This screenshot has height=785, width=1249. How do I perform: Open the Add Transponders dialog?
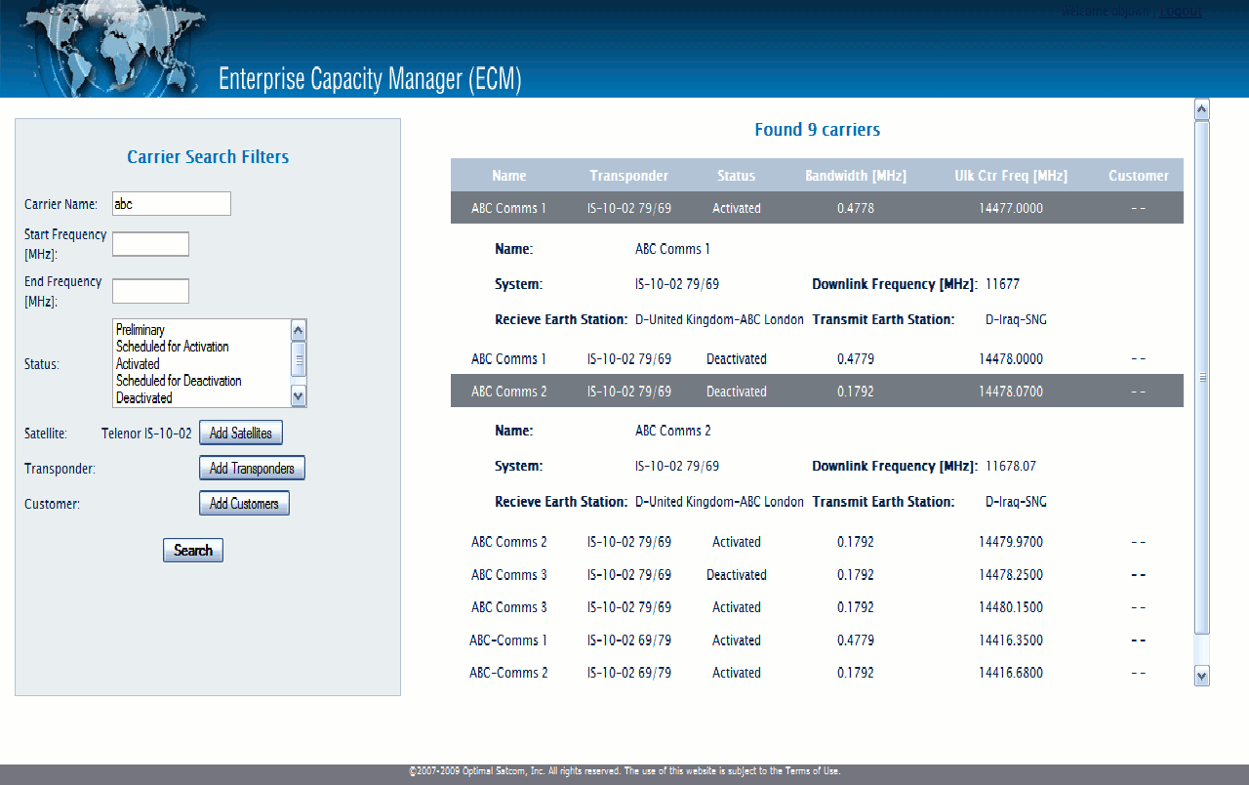[252, 468]
